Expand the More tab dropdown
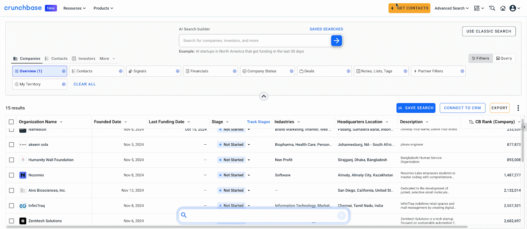527x229 pixels. point(107,59)
